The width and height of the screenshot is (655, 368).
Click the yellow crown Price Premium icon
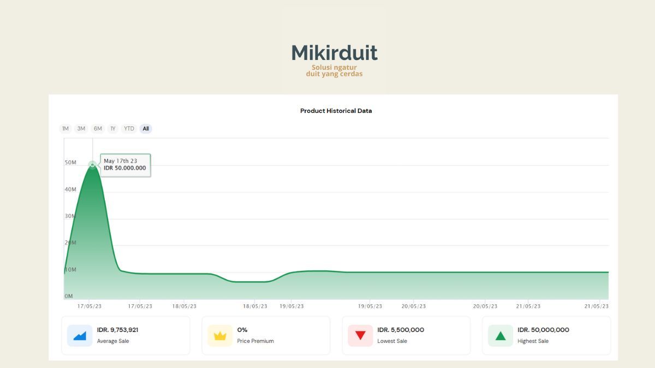pyautogui.click(x=220, y=336)
